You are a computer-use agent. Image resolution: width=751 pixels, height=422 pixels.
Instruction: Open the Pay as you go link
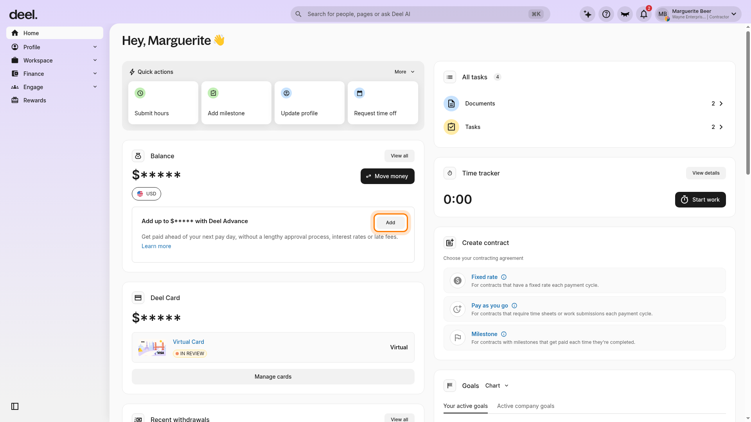[x=490, y=306]
